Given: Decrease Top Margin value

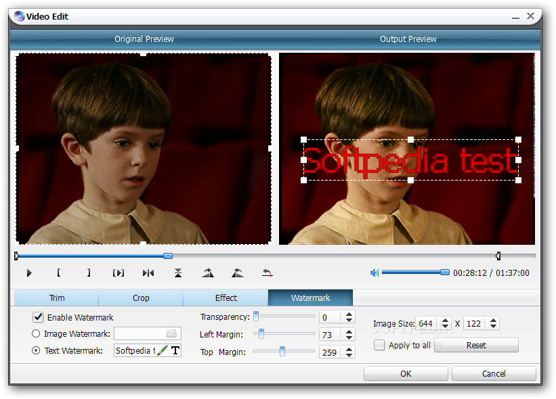Looking at the screenshot, I should coord(349,355).
